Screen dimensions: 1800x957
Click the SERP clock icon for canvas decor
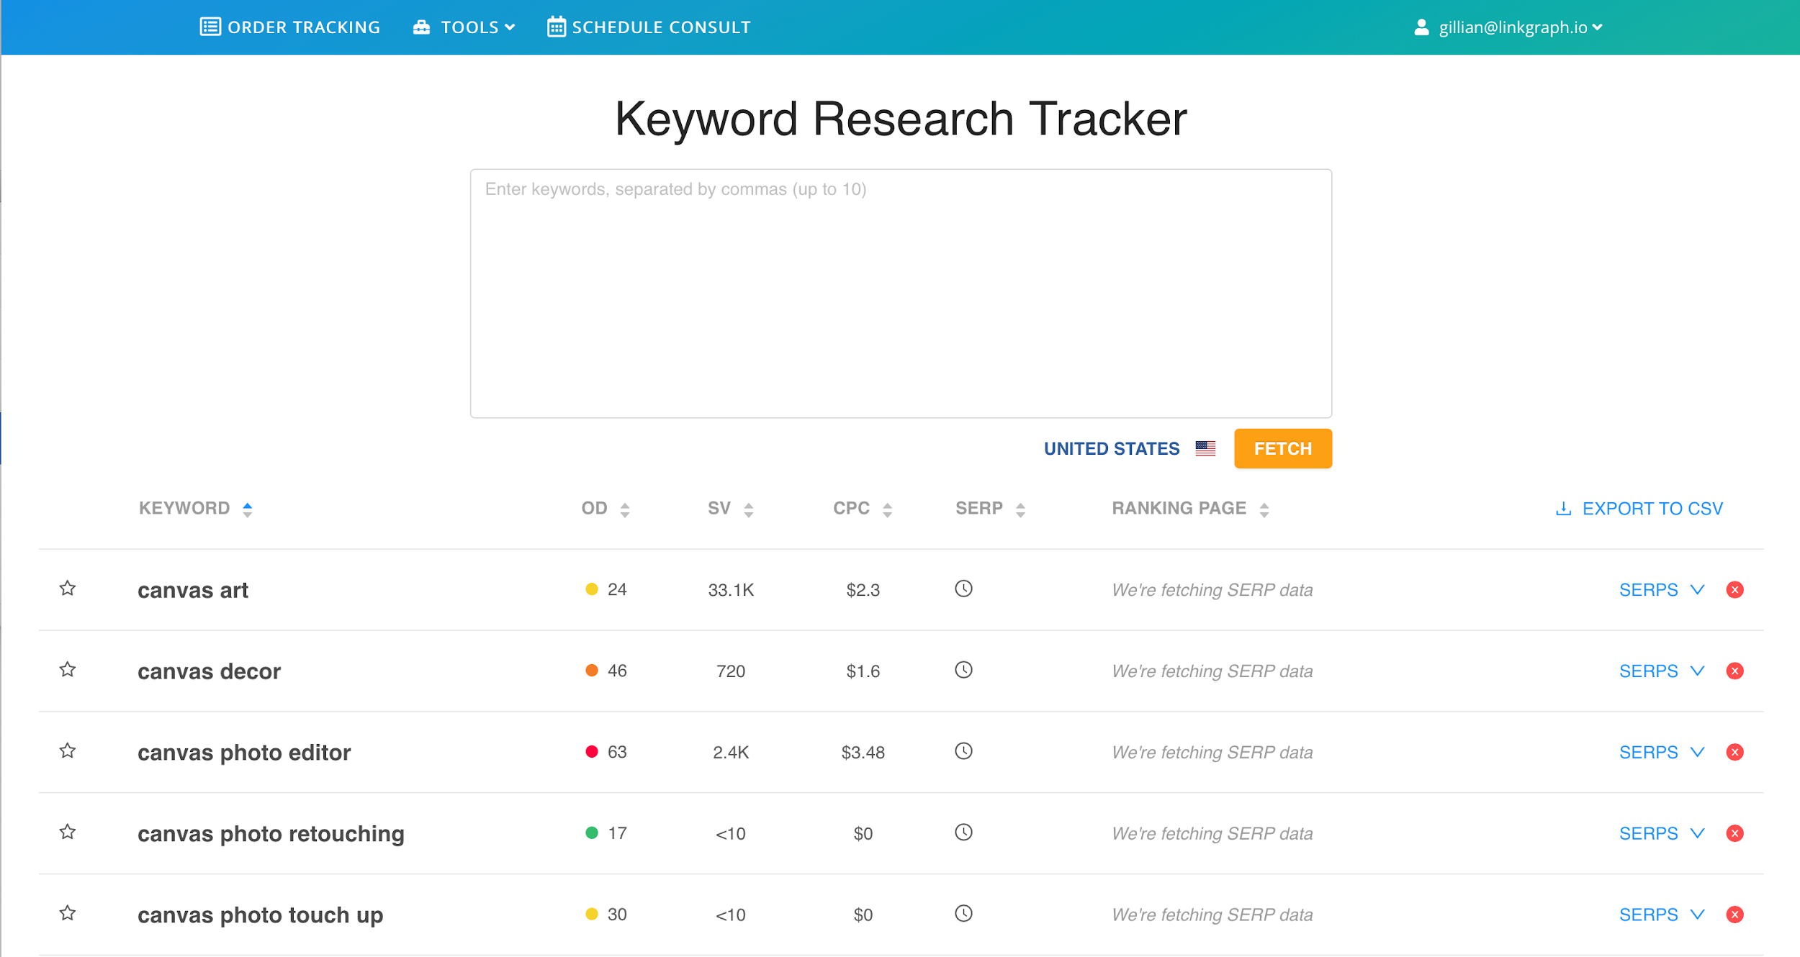pyautogui.click(x=964, y=670)
